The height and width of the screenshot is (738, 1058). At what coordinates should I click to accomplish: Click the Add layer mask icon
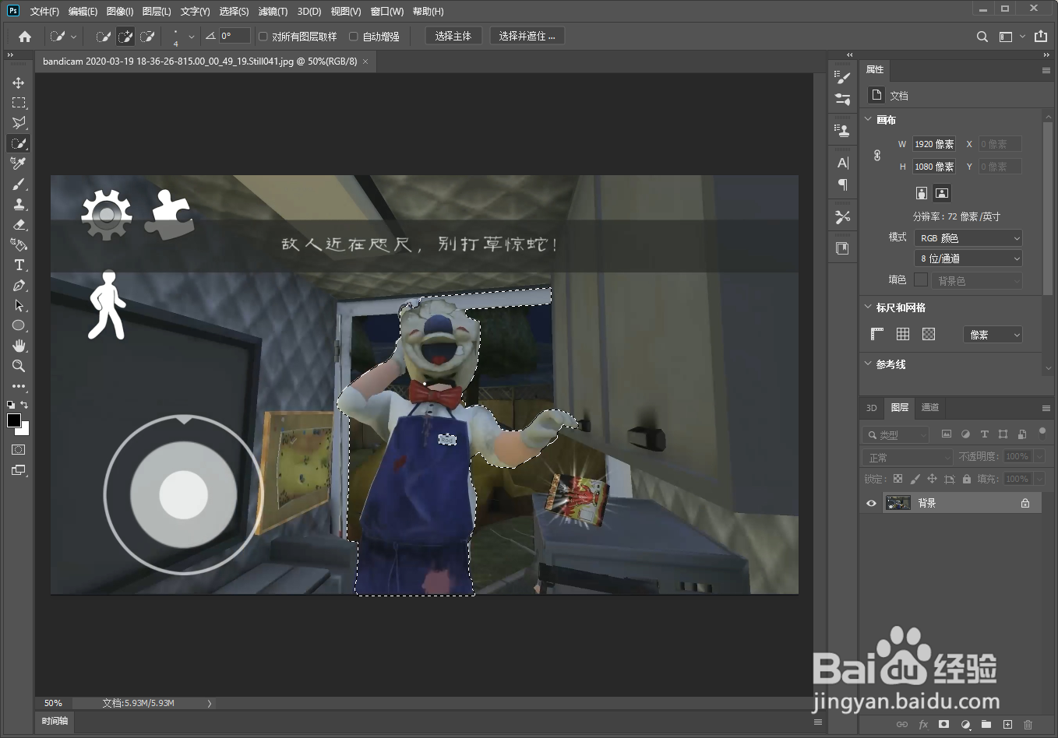click(x=943, y=725)
